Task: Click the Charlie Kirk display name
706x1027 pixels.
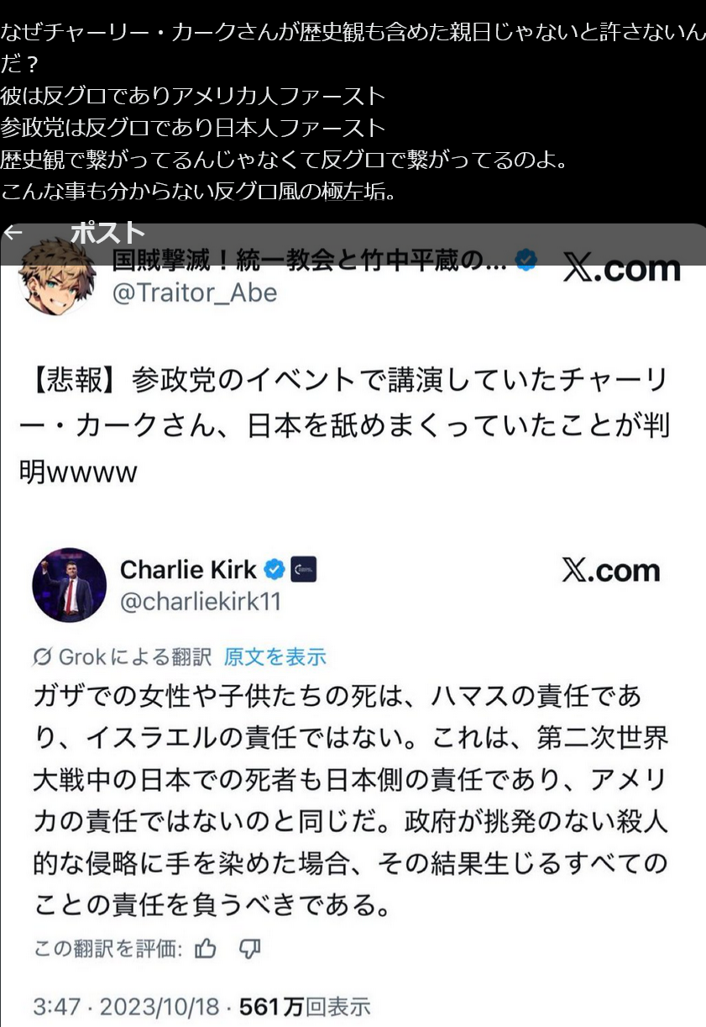Action: [x=189, y=570]
